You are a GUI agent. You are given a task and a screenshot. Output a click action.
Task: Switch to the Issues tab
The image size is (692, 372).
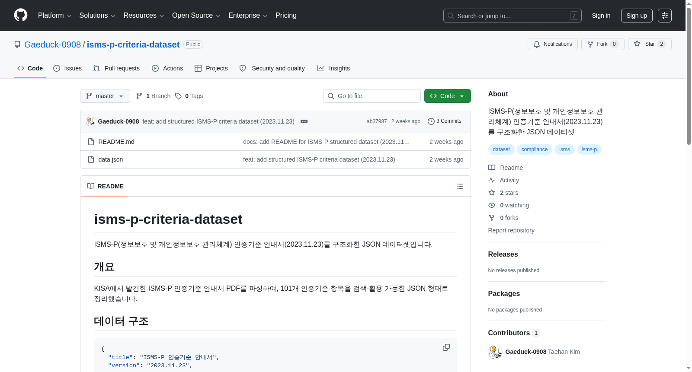(67, 68)
